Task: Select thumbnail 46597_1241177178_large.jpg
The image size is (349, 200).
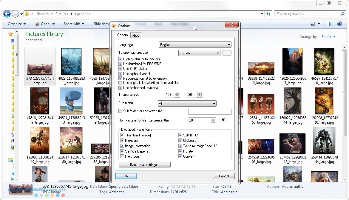Action: pos(324,66)
